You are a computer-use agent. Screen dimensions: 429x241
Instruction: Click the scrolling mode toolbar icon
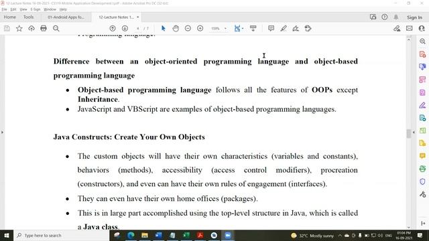pos(253,28)
